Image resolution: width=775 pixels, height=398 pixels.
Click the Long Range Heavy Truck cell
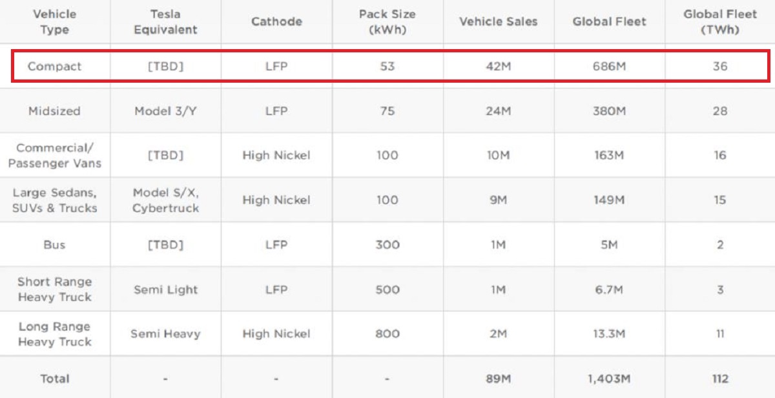click(54, 334)
